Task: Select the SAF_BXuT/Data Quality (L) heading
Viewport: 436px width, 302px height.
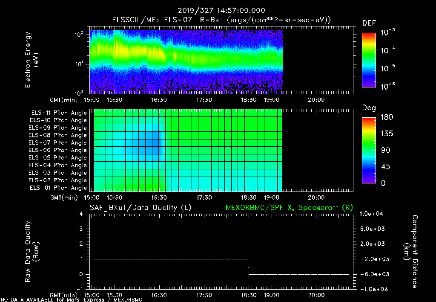Action: tap(141, 208)
